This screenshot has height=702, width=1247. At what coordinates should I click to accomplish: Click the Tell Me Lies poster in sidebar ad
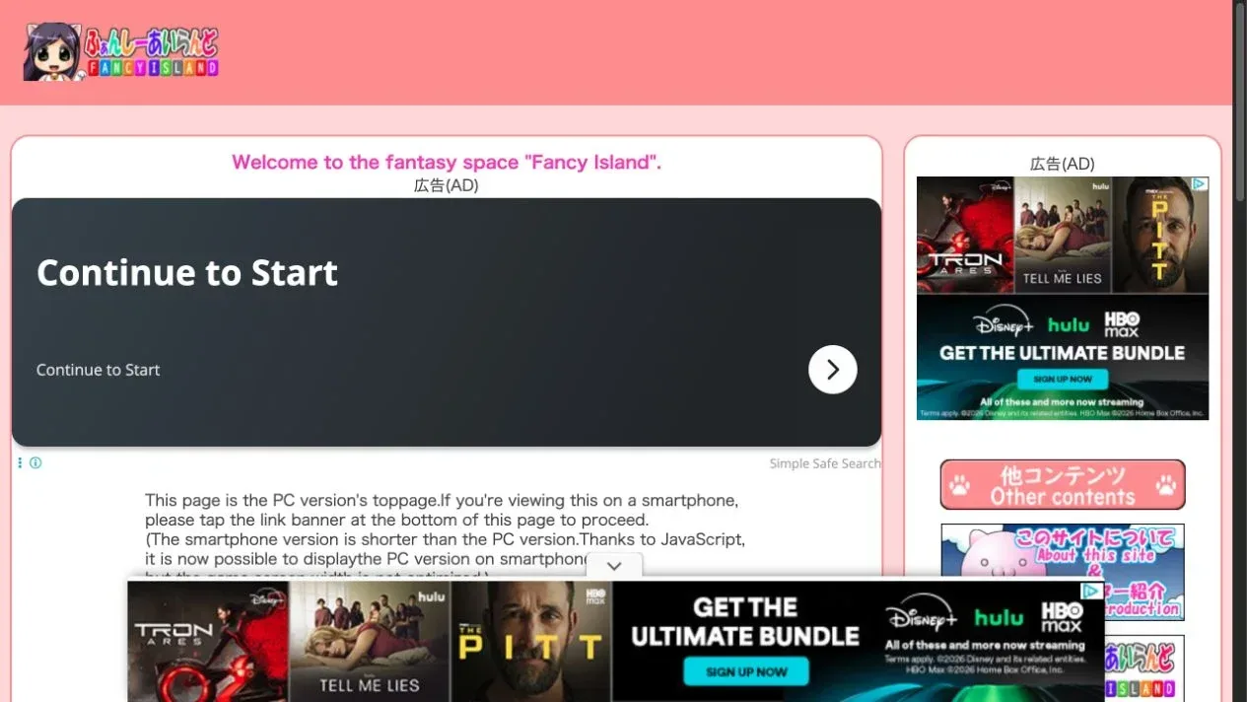[1063, 235]
